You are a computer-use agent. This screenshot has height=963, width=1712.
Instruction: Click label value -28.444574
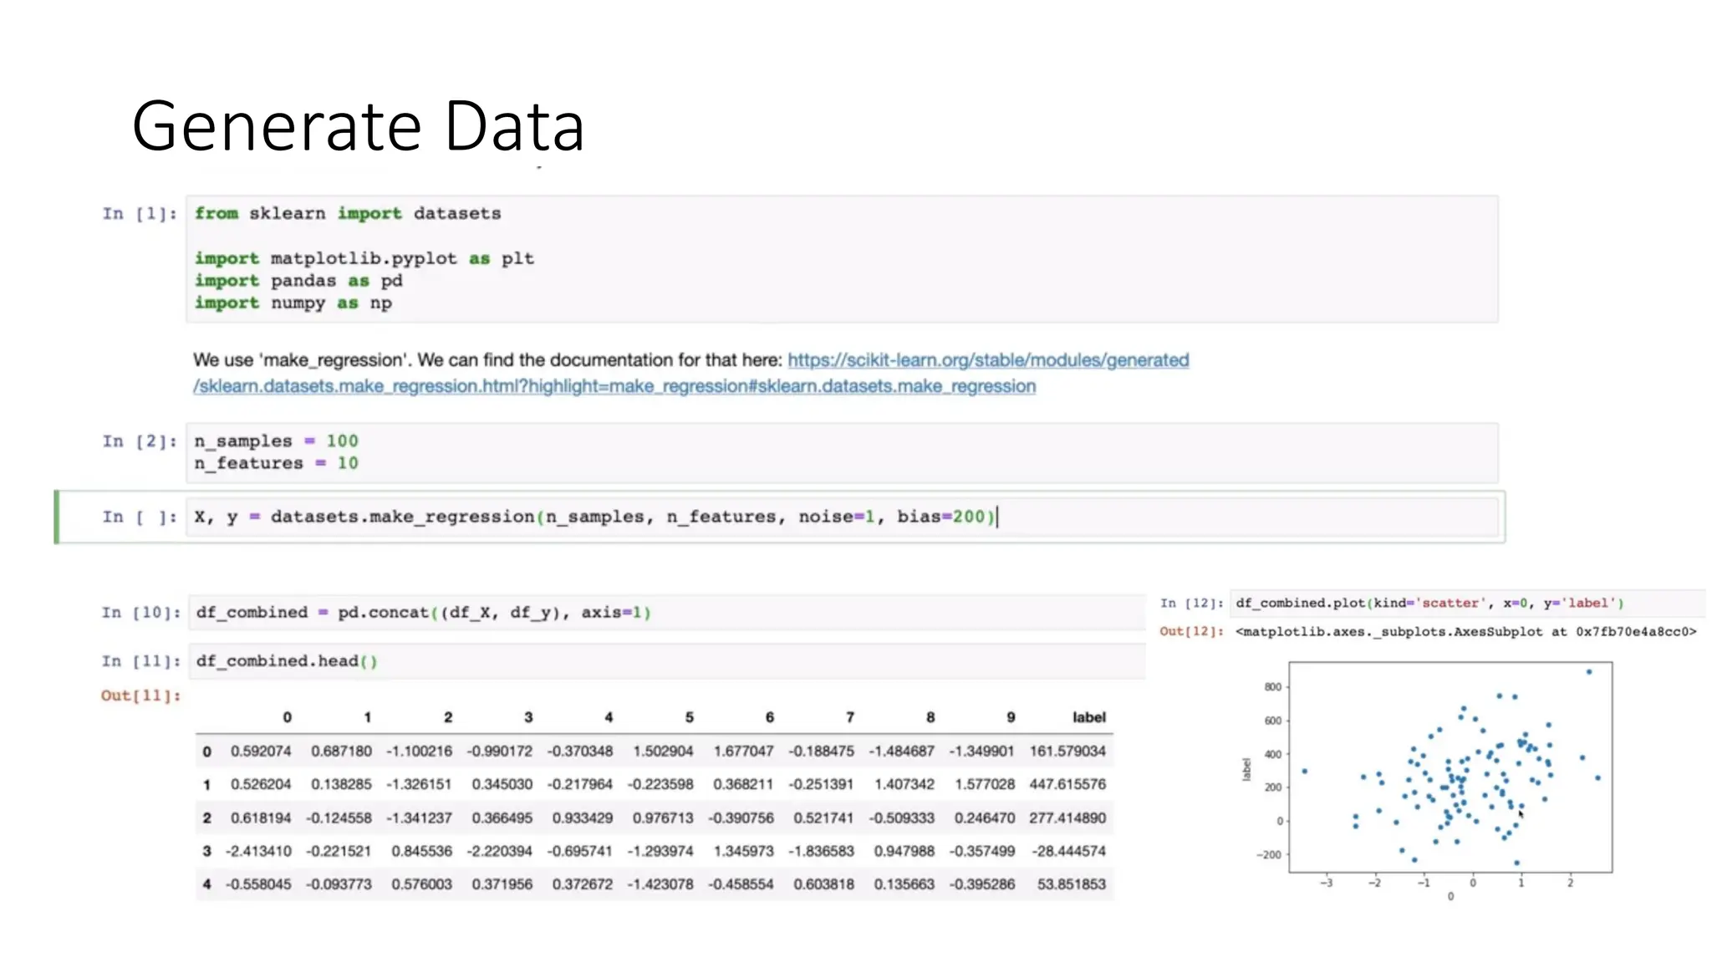1069,851
